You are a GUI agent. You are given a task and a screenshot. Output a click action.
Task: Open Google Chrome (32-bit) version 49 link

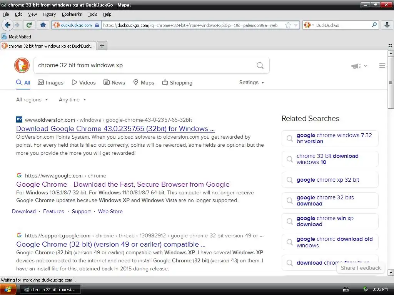pos(111,244)
